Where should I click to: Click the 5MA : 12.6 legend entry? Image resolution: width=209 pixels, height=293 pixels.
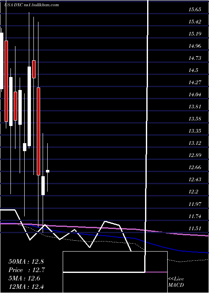pyautogui.click(x=24, y=278)
